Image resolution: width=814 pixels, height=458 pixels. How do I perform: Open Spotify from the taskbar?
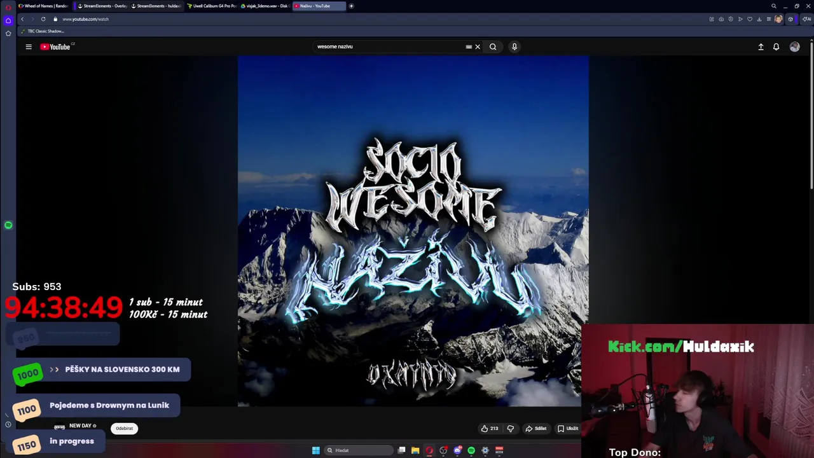[471, 450]
